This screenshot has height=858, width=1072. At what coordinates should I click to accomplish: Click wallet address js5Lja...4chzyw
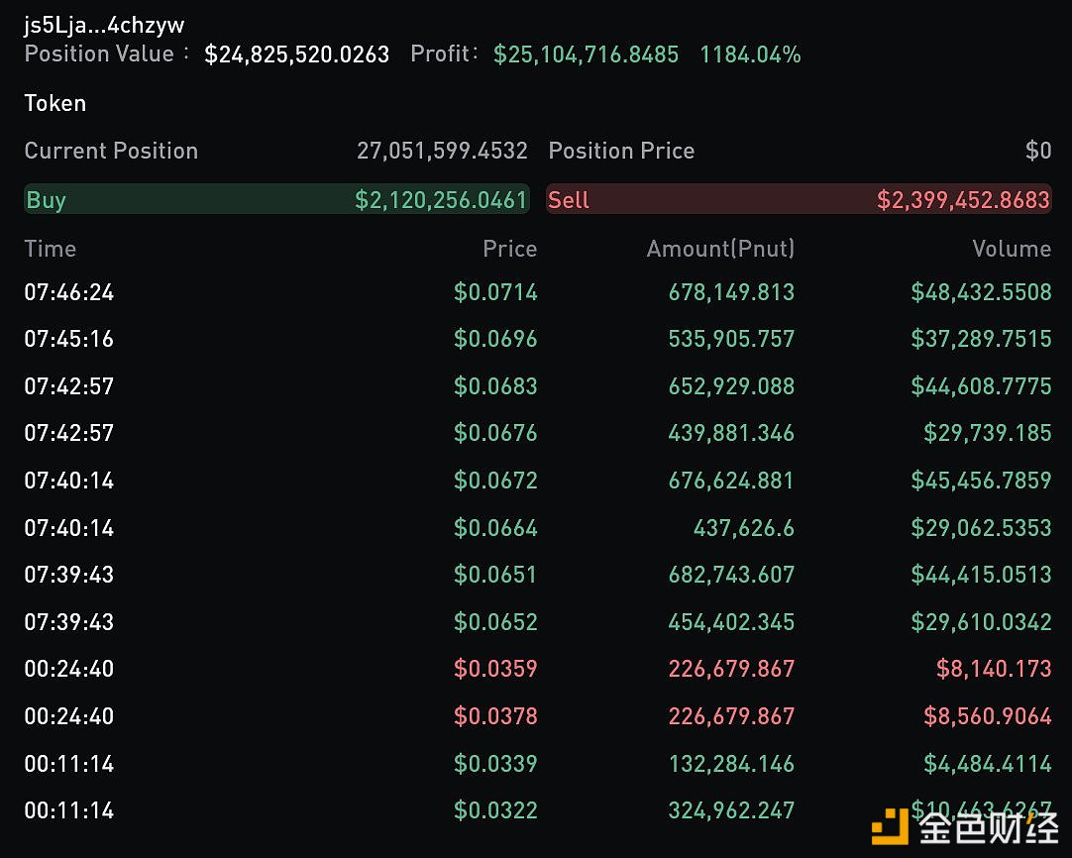tap(104, 26)
